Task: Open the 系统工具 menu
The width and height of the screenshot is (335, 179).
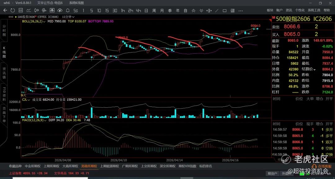Action: tap(314, 10)
